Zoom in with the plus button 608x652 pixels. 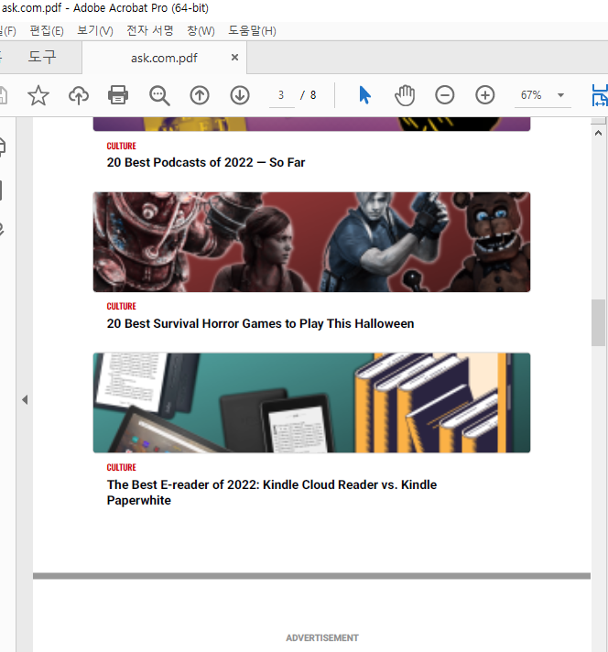pos(485,95)
